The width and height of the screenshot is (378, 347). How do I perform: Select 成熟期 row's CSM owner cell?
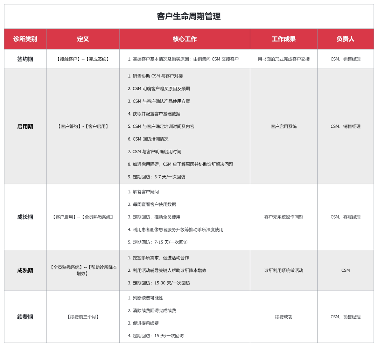345,270
